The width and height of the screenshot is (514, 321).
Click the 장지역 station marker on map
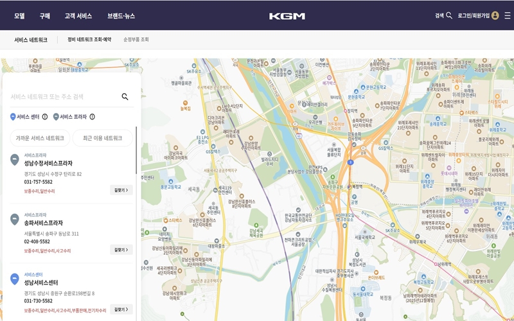coord(345,111)
